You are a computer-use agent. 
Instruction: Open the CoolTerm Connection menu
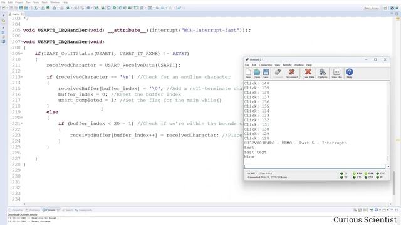[x=265, y=65]
